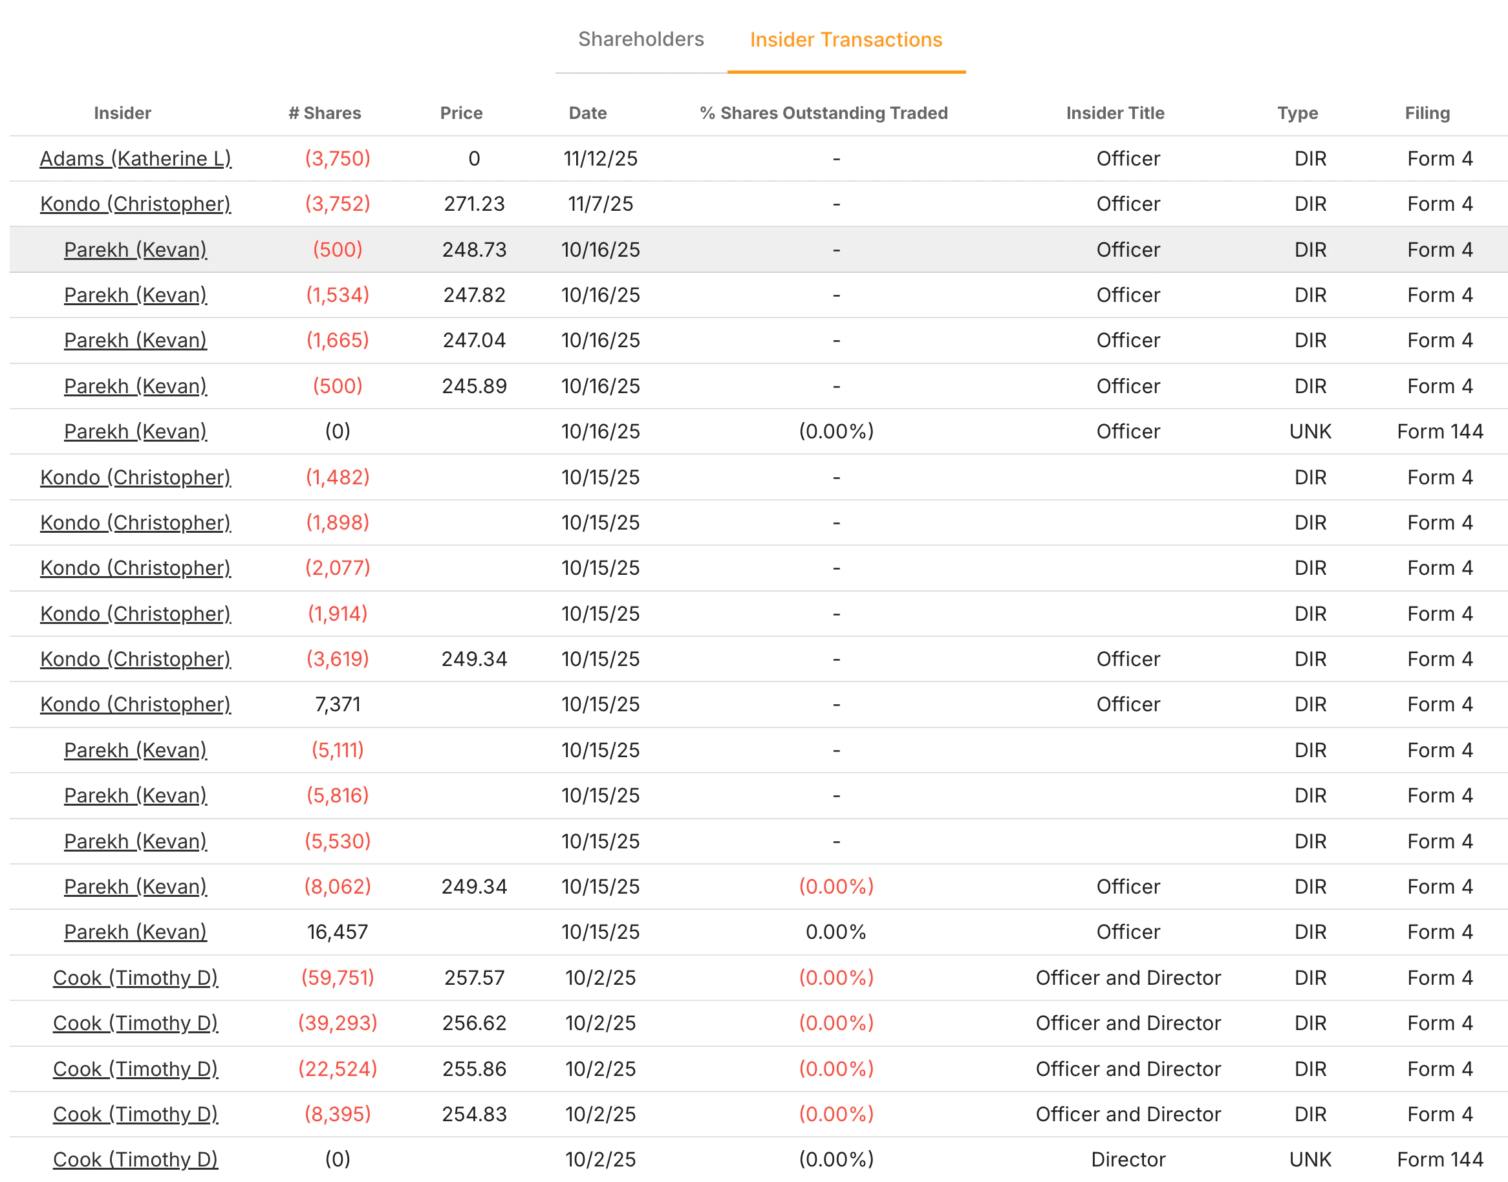Open Kondo (Christopher) profile from 11/7/25 row
The width and height of the screenshot is (1508, 1182).
click(135, 204)
